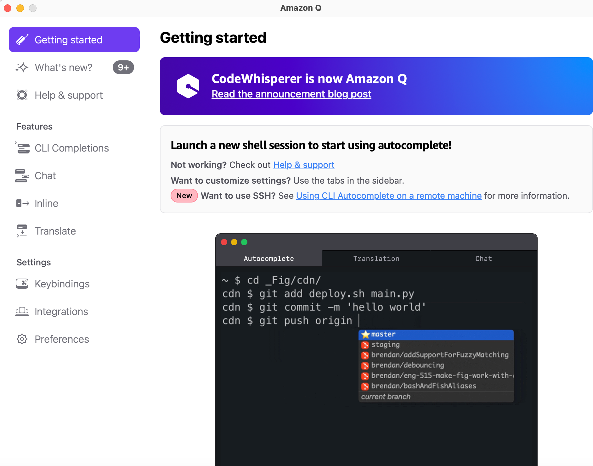Click the Chat feature icon
Screen dimensions: 593x466
pos(22,175)
